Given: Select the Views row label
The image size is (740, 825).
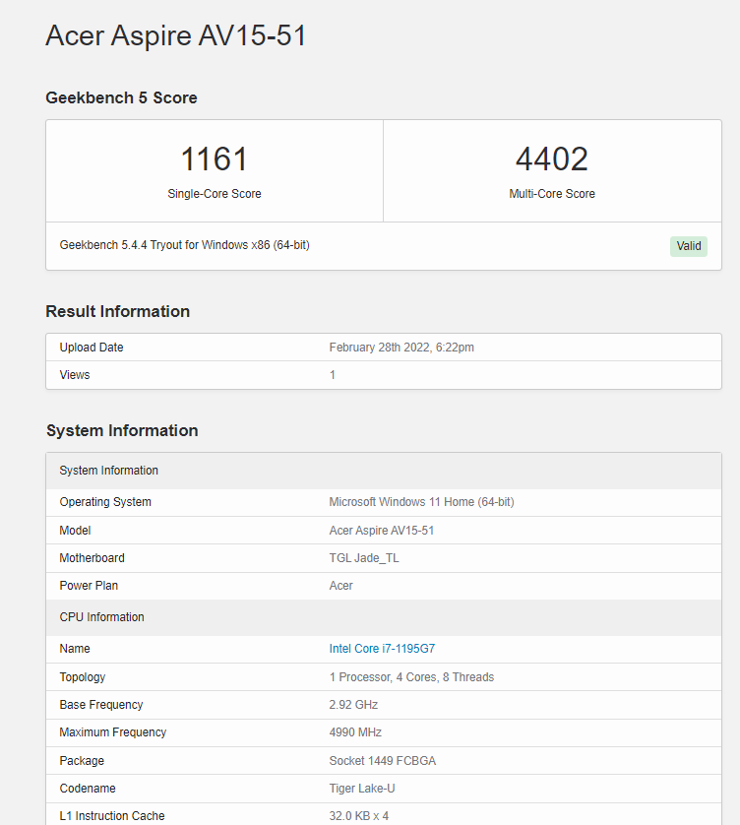Looking at the screenshot, I should tap(75, 375).
